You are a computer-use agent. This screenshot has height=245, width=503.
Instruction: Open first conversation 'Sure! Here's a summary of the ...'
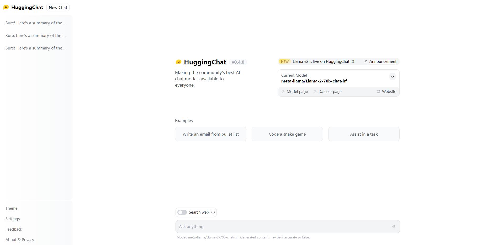[x=36, y=23]
